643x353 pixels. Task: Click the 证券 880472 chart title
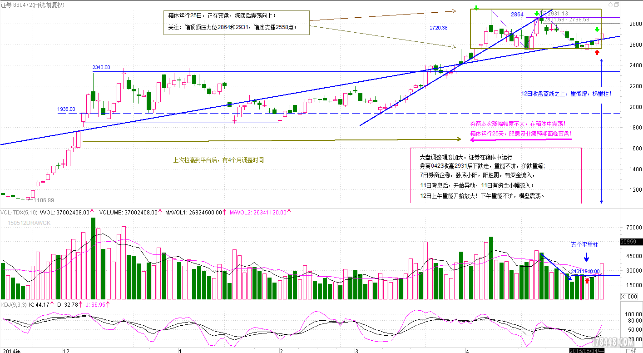(x=33, y=5)
